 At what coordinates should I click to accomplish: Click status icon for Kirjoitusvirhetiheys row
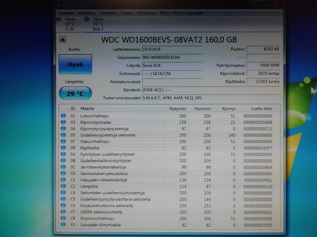[x=63, y=219]
